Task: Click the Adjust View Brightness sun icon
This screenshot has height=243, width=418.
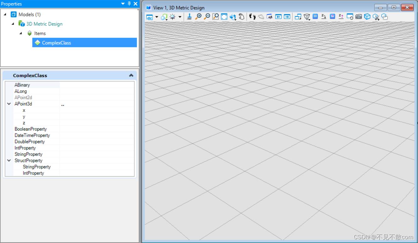Action: [173, 17]
